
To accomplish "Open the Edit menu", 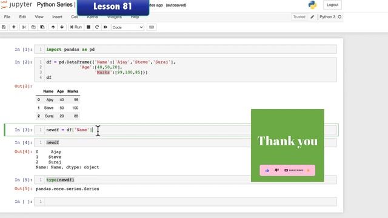I will tap(22, 17).
